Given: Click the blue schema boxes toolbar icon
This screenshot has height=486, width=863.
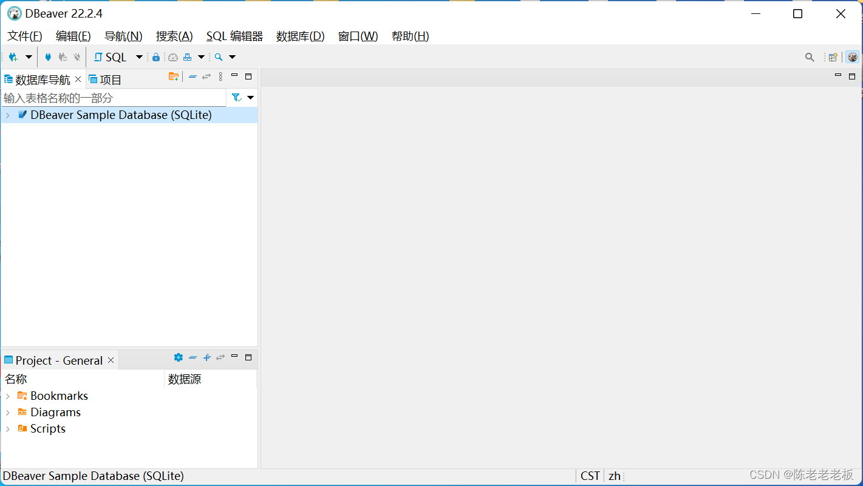Looking at the screenshot, I should [x=187, y=57].
